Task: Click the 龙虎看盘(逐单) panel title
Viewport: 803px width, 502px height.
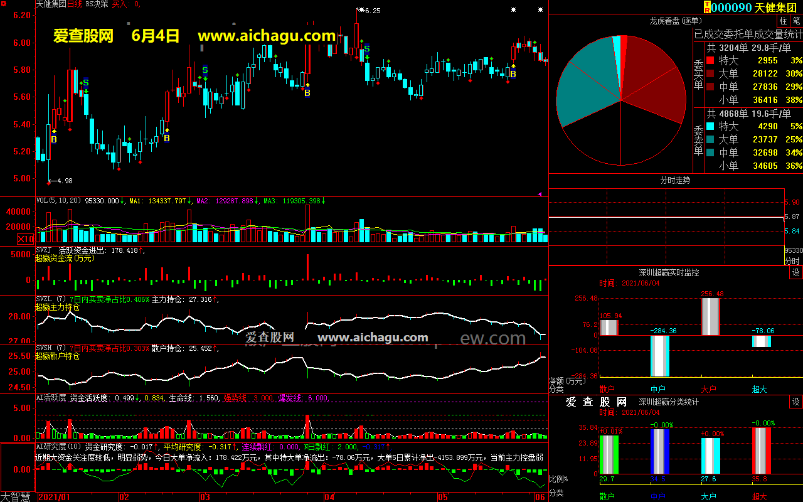Action: tap(676, 21)
